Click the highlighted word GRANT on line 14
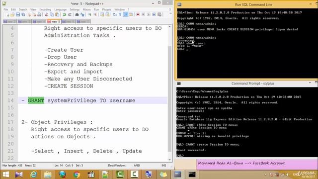Image resolution: width=318 pixels, height=179 pixels. (x=36, y=100)
